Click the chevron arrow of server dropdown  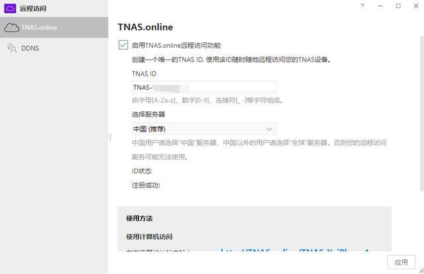(270, 129)
